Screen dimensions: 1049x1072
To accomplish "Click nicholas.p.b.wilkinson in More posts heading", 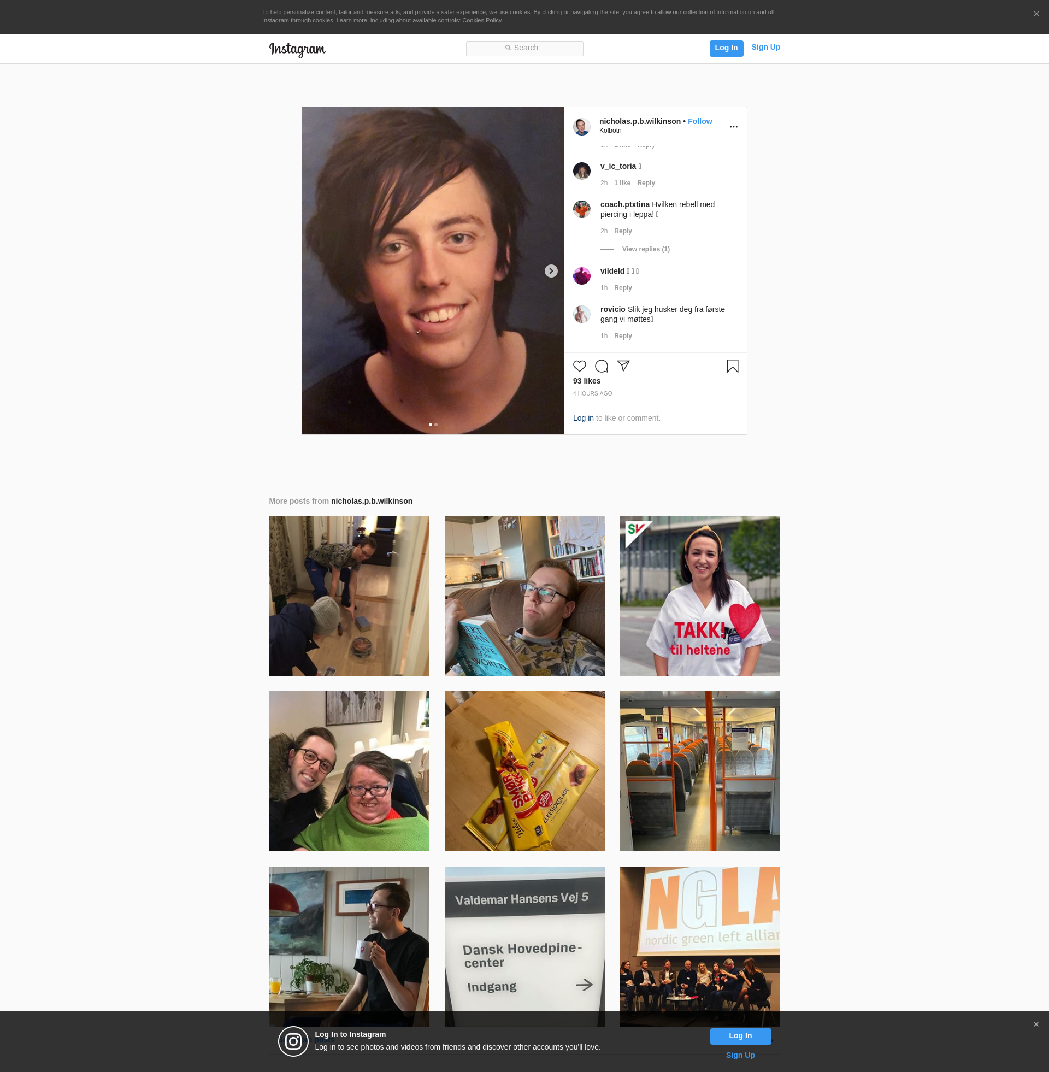I will [x=372, y=501].
